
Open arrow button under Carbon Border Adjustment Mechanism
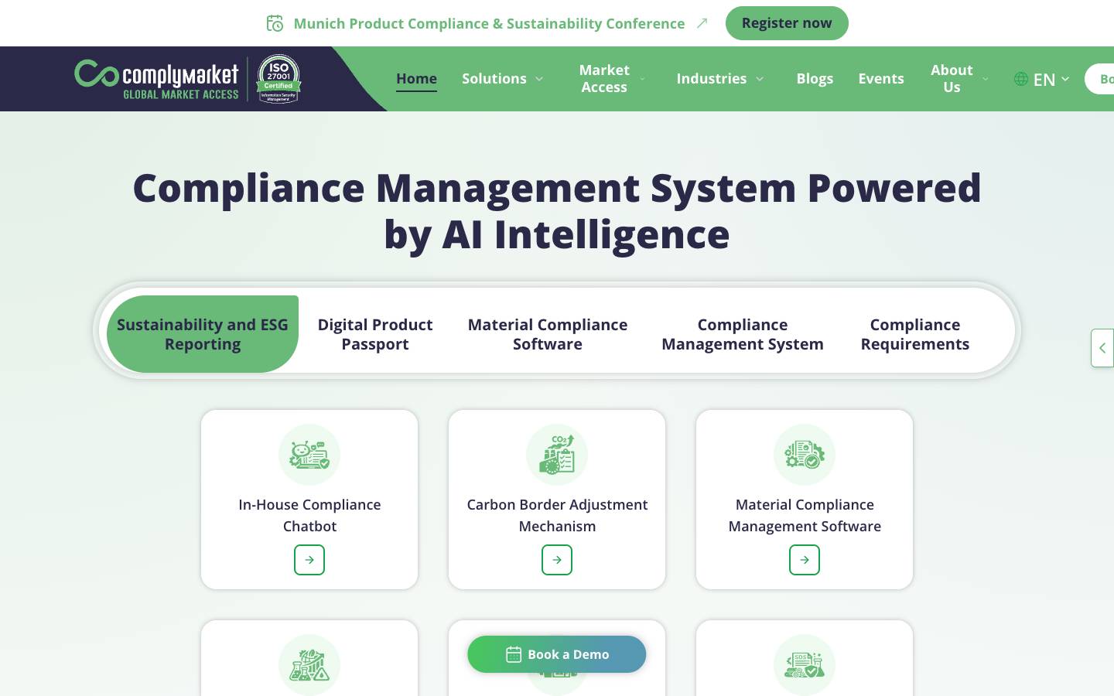[x=557, y=560]
